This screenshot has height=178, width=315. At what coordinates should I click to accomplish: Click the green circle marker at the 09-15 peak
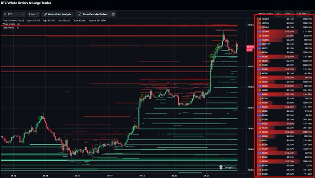[x=40, y=118]
